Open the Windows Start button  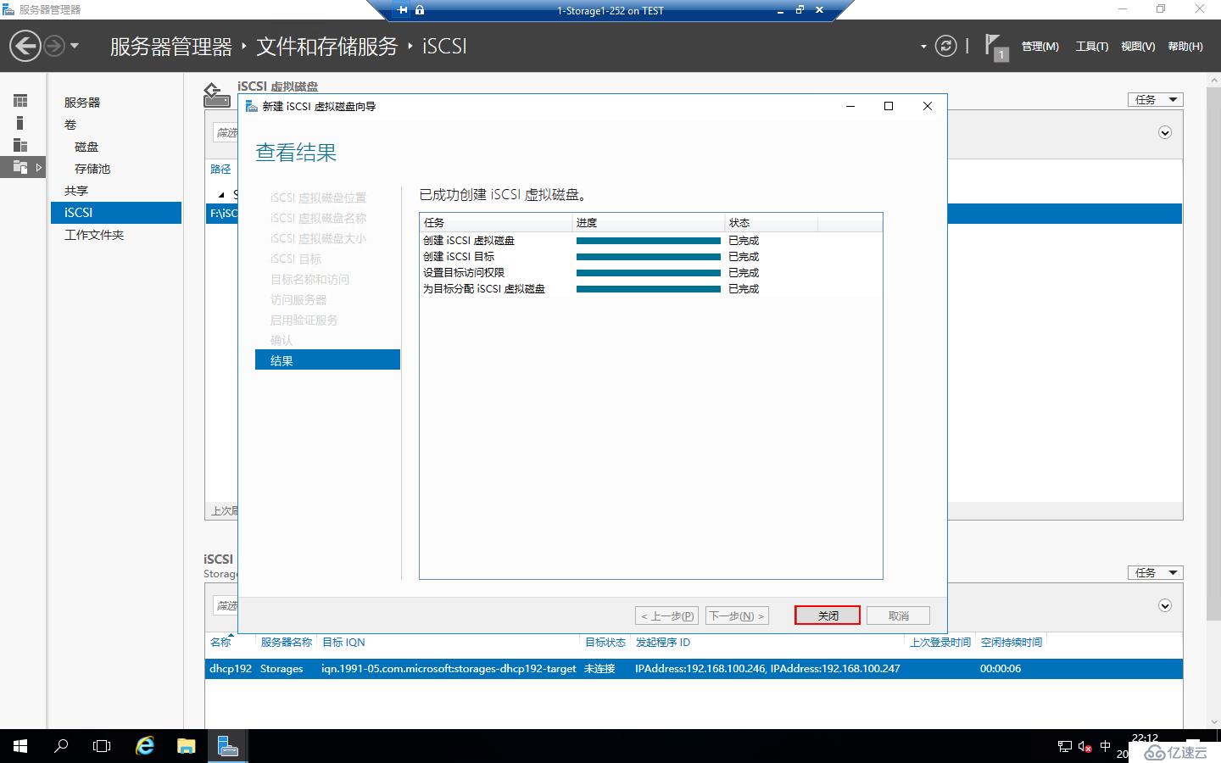click(20, 746)
